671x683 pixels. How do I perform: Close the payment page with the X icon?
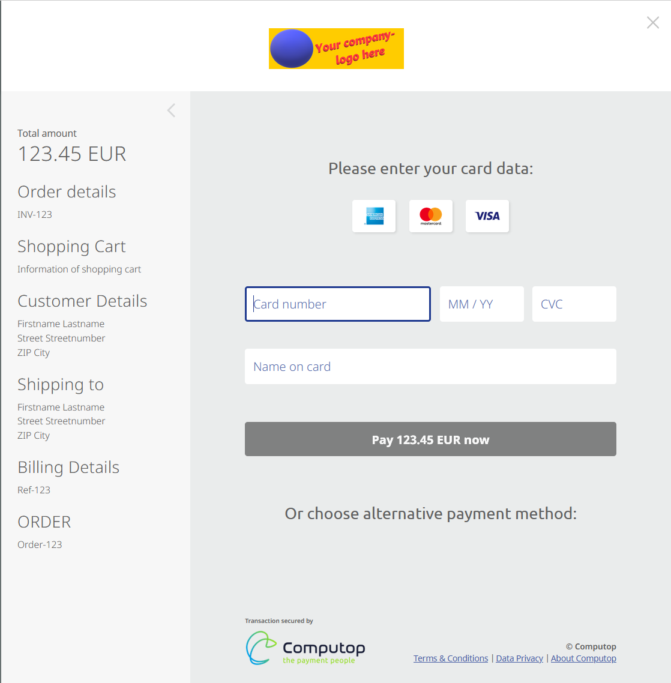[x=653, y=23]
